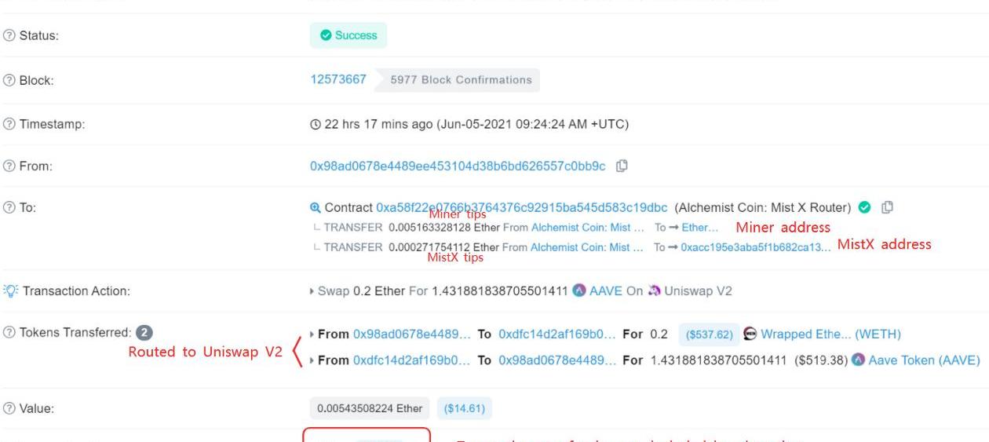Click the help icon next to Status

tap(9, 35)
